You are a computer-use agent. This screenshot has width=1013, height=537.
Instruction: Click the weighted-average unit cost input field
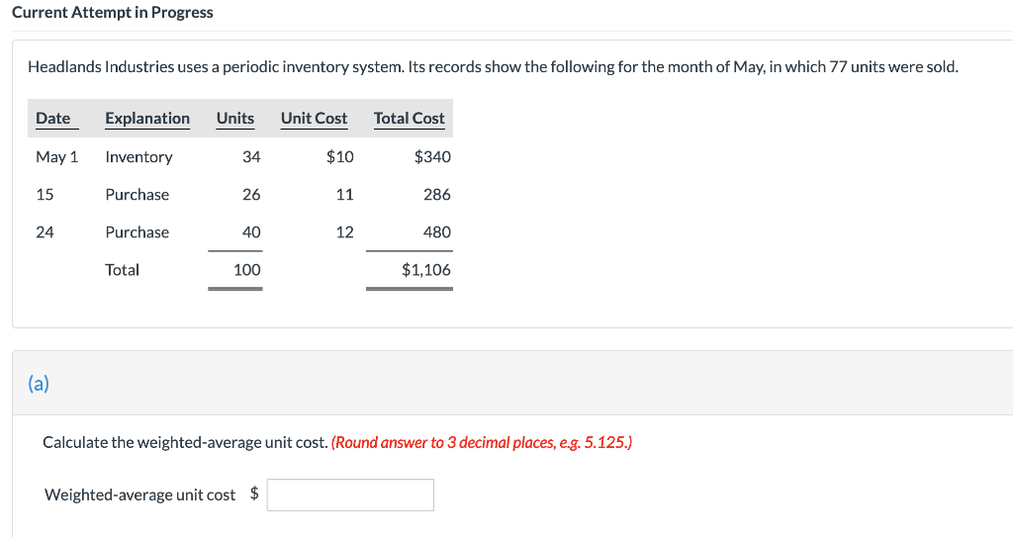350,495
